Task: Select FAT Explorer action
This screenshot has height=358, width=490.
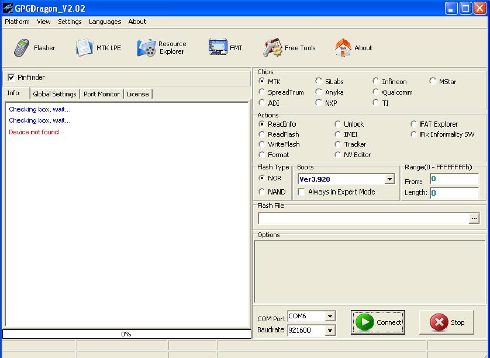Action: pyautogui.click(x=414, y=124)
